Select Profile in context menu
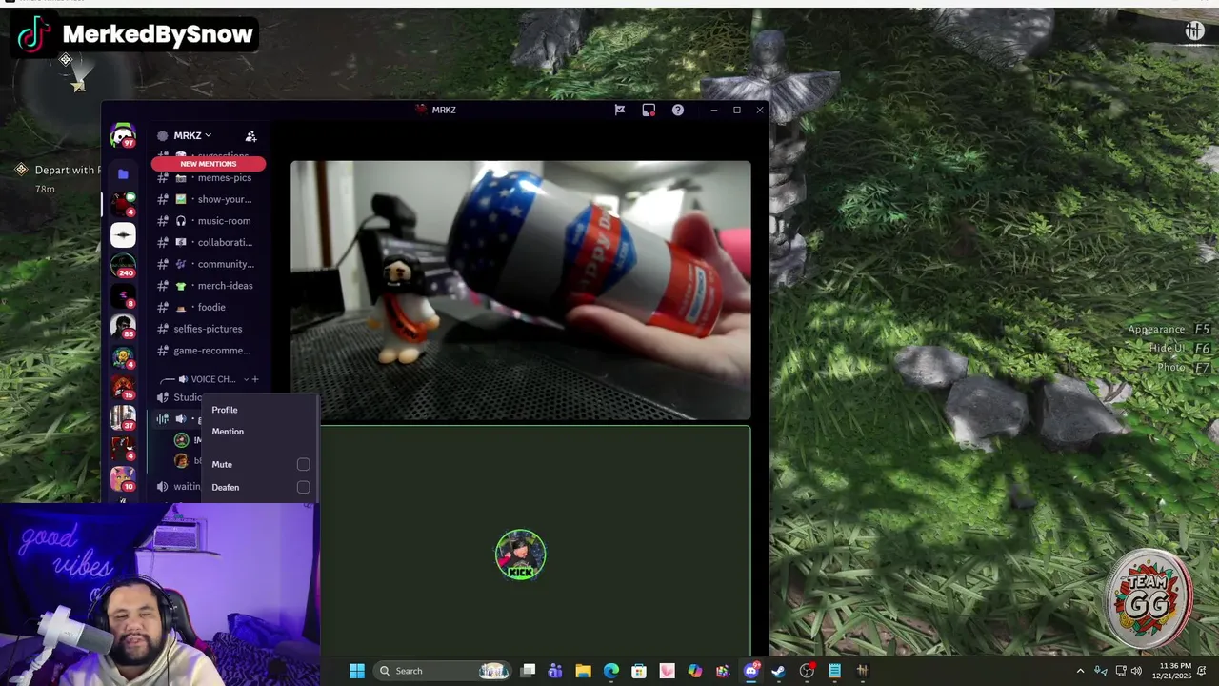 tap(225, 410)
